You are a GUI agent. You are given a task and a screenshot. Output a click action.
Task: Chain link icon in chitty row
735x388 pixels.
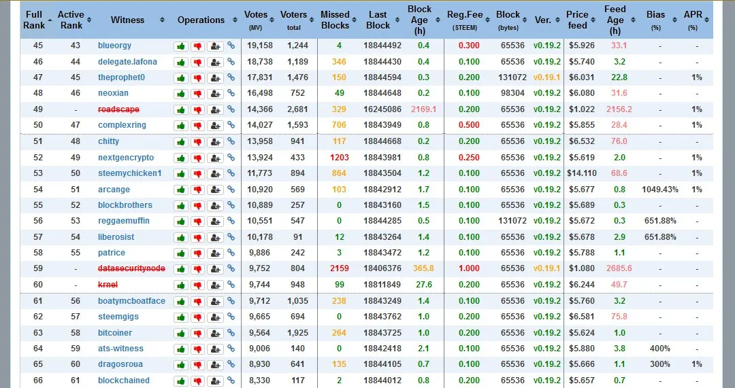pyautogui.click(x=231, y=141)
